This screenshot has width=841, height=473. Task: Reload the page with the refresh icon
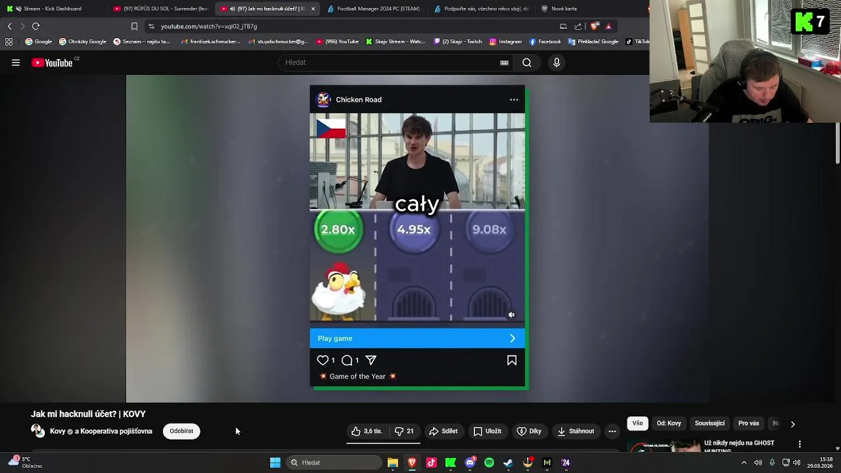tap(35, 26)
